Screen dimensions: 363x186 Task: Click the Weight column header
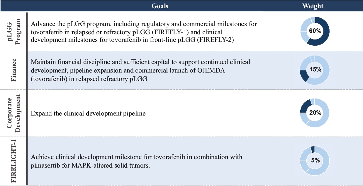(x=313, y=6)
